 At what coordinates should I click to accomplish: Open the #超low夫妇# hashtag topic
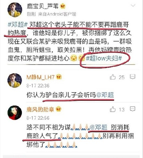pyautogui.click(x=104, y=58)
